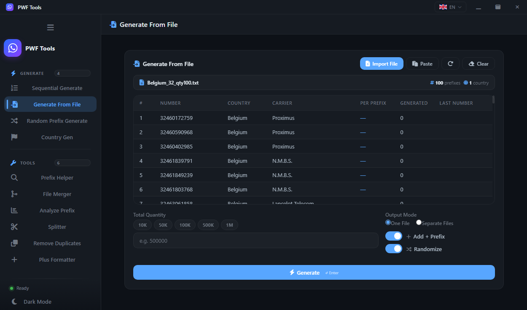Click the 100 prefixes count label
Viewport: 527px width, 310px height.
click(445, 83)
